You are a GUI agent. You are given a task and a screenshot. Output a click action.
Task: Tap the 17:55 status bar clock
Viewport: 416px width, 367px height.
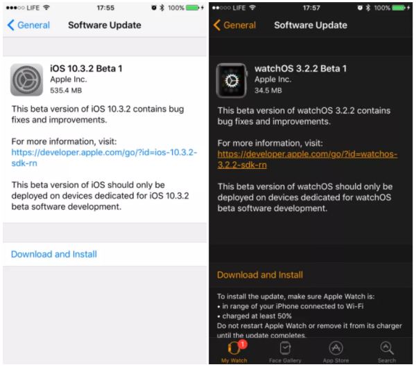pos(105,8)
